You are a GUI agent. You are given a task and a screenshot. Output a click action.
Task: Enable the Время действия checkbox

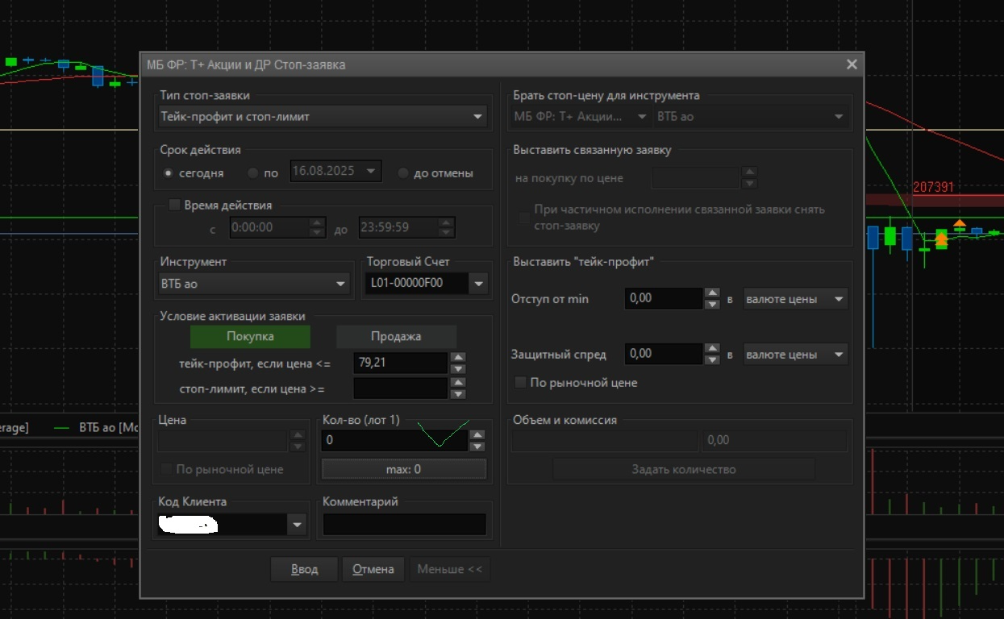coord(174,205)
